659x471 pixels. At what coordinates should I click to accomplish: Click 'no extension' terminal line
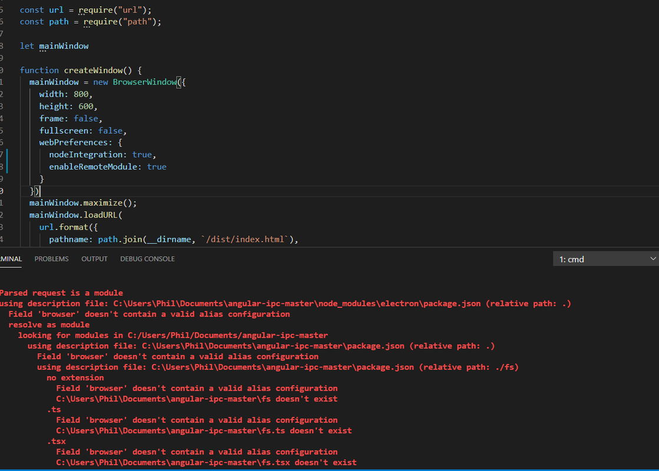(75, 378)
